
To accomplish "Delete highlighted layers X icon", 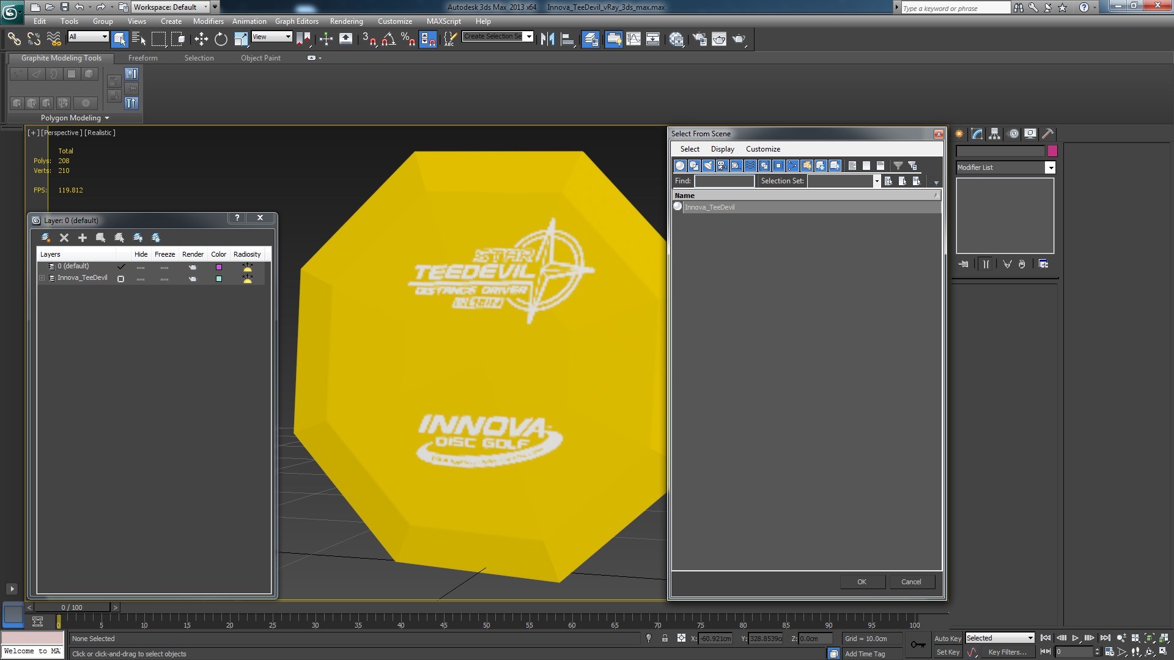I will coord(64,238).
